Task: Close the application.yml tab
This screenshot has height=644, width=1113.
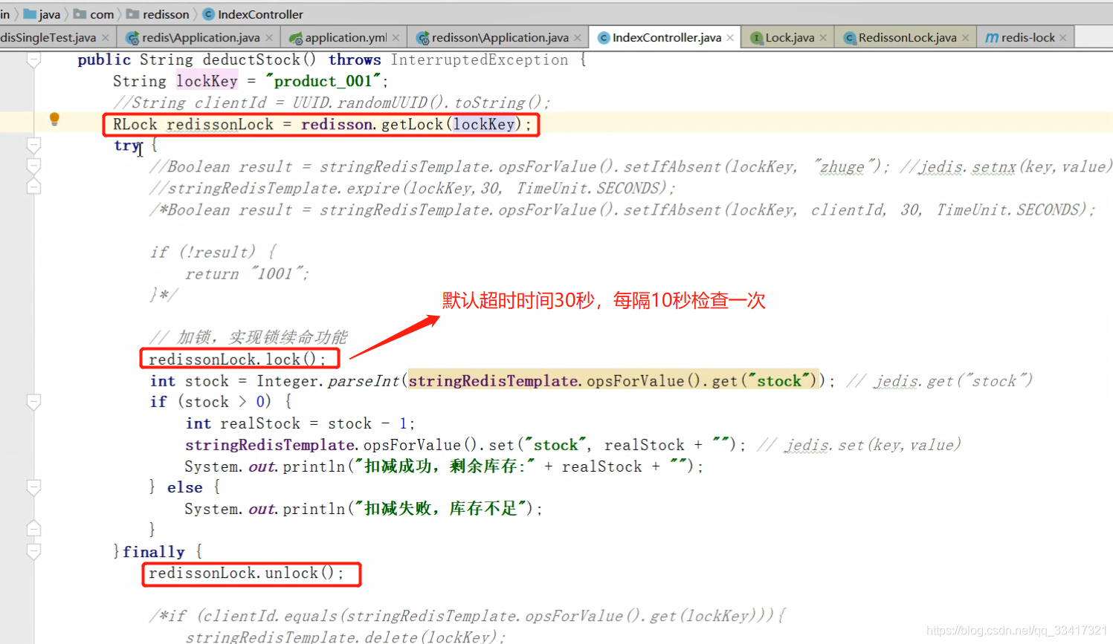Action: (396, 37)
